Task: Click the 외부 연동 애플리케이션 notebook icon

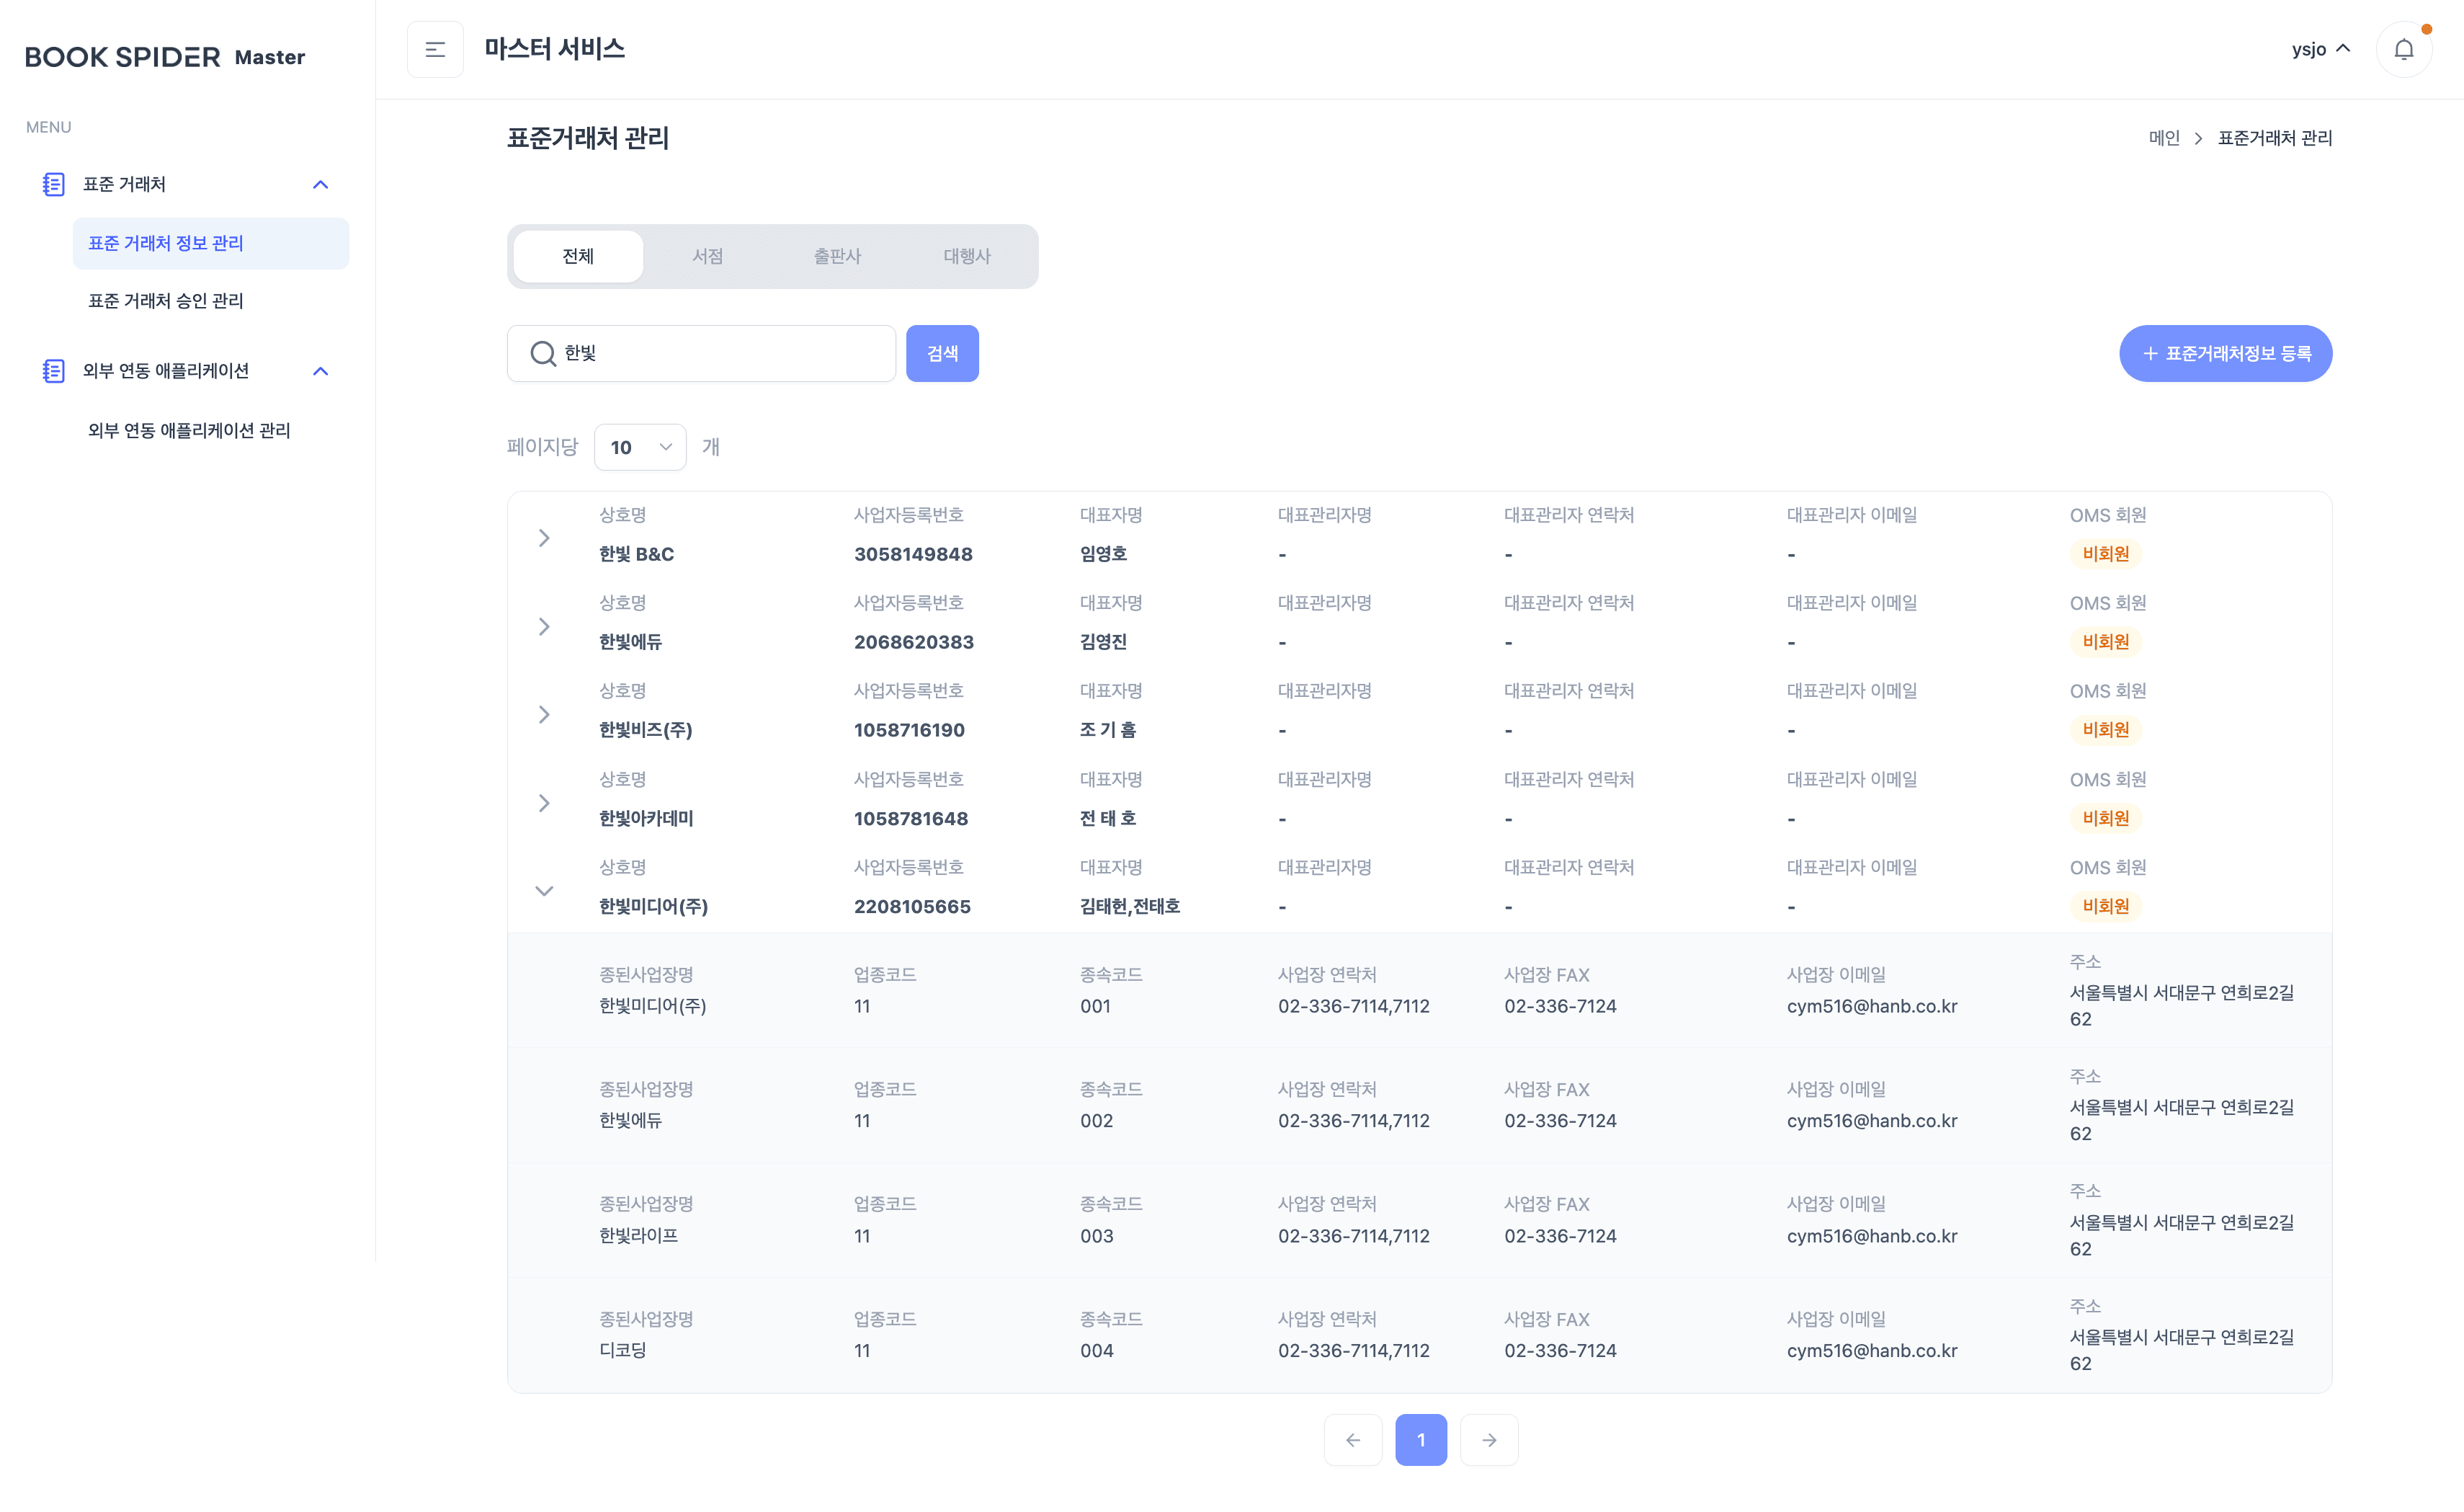Action: click(x=54, y=371)
